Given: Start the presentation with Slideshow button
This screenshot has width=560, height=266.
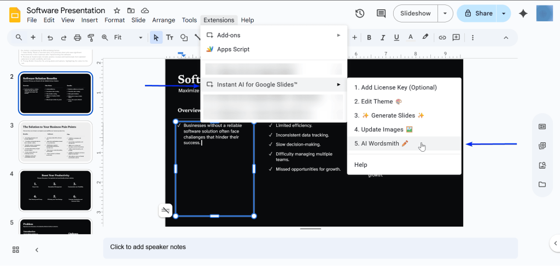Looking at the screenshot, I should tap(416, 14).
